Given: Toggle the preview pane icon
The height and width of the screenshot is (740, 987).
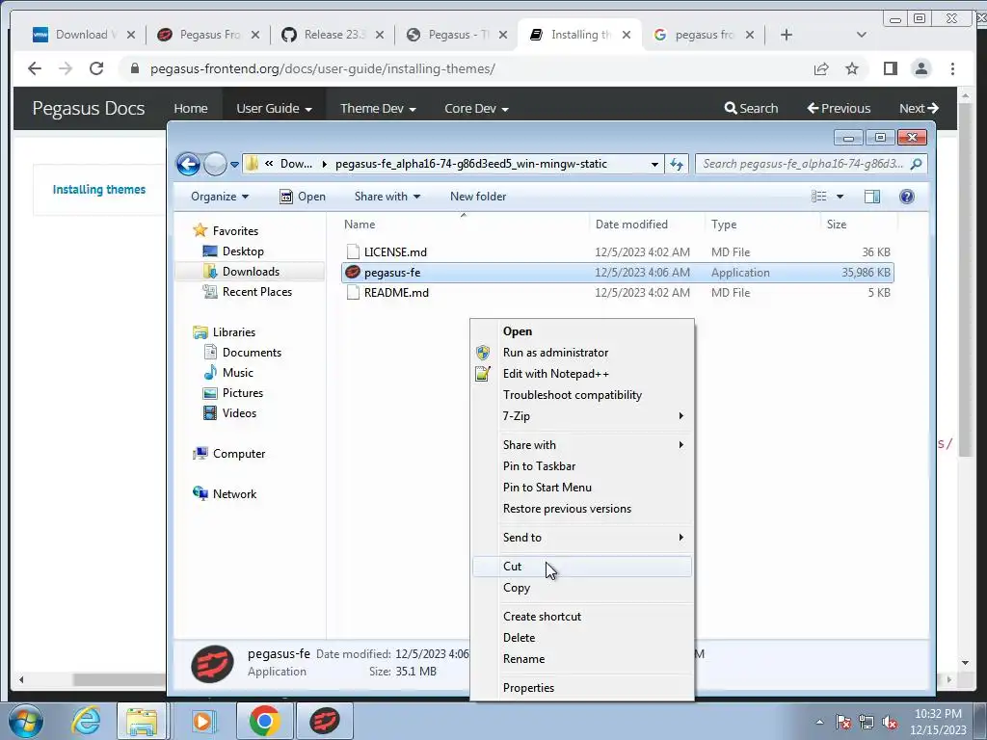Looking at the screenshot, I should (x=871, y=197).
